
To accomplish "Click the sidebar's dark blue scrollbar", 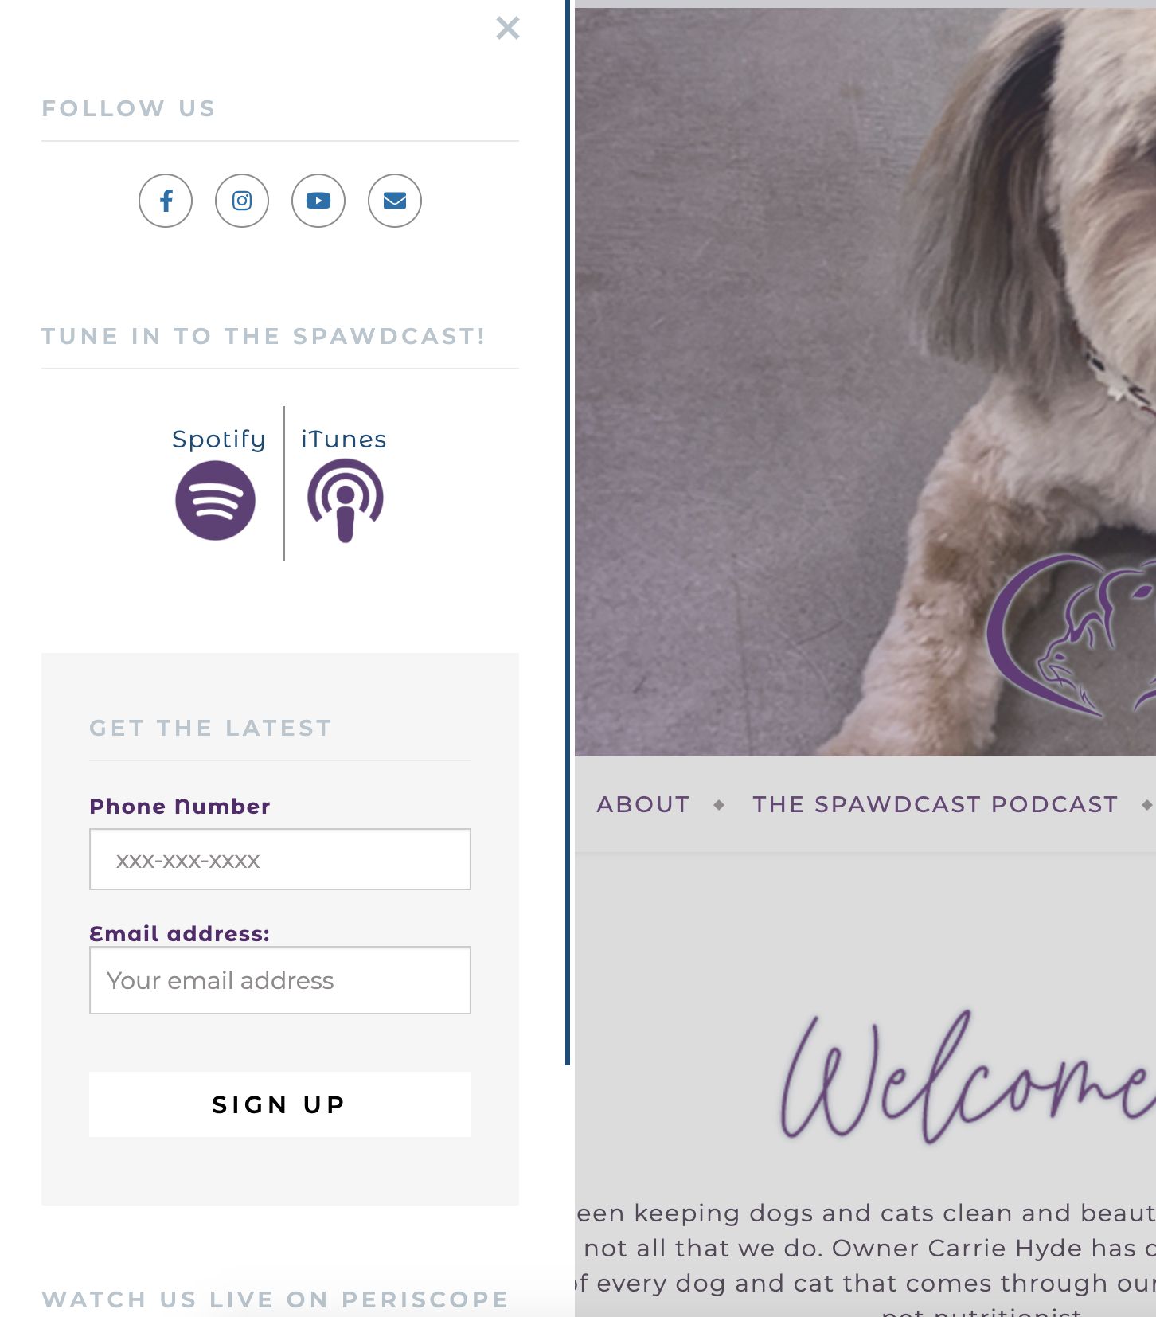I will click(568, 532).
